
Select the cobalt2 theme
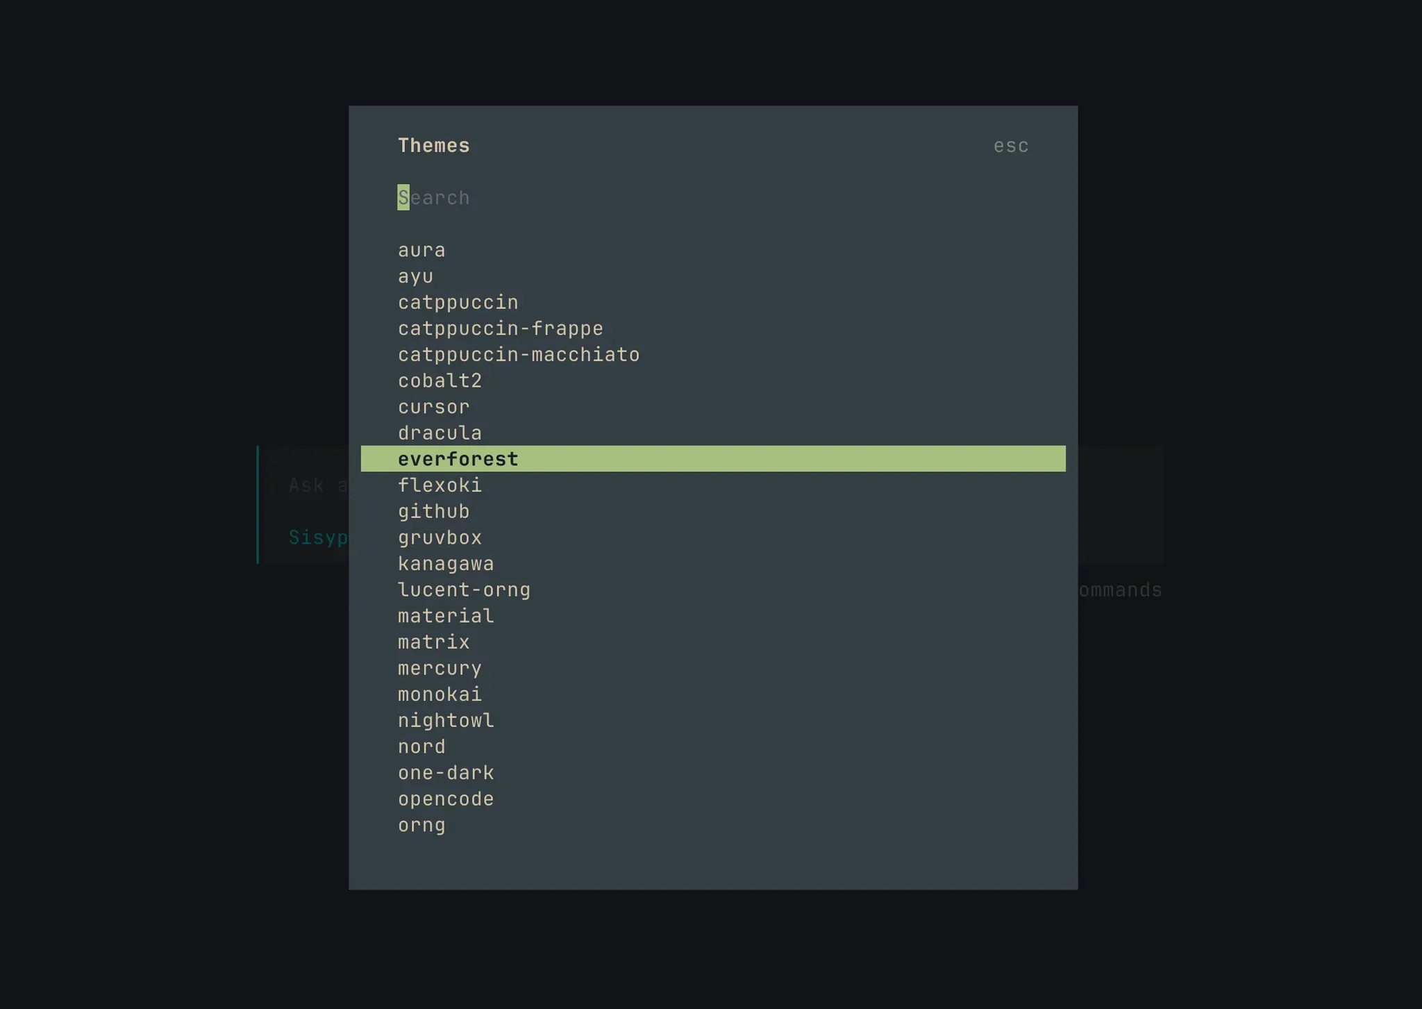coord(440,381)
